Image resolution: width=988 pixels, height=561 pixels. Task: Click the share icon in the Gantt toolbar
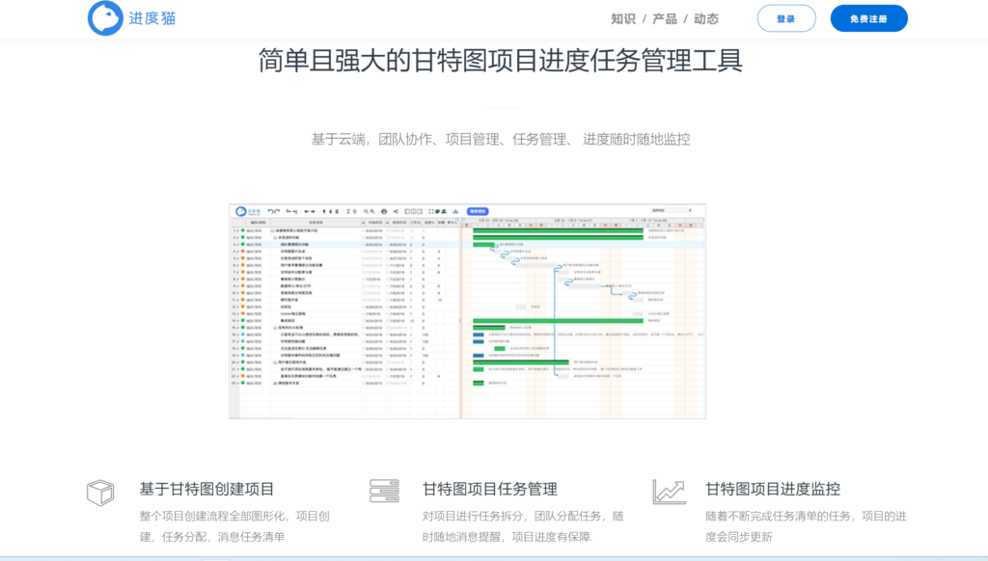point(396,211)
